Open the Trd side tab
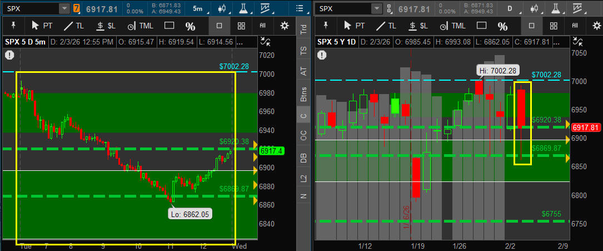This screenshot has height=251, width=603. 303,29
